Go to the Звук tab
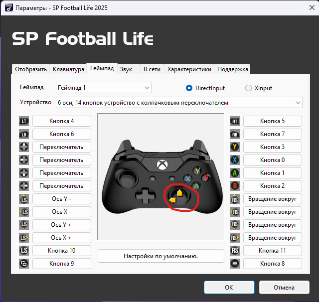This screenshot has width=319, height=302. click(x=129, y=69)
